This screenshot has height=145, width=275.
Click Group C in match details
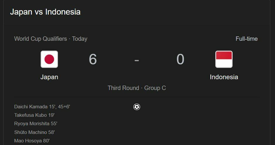tap(155, 88)
